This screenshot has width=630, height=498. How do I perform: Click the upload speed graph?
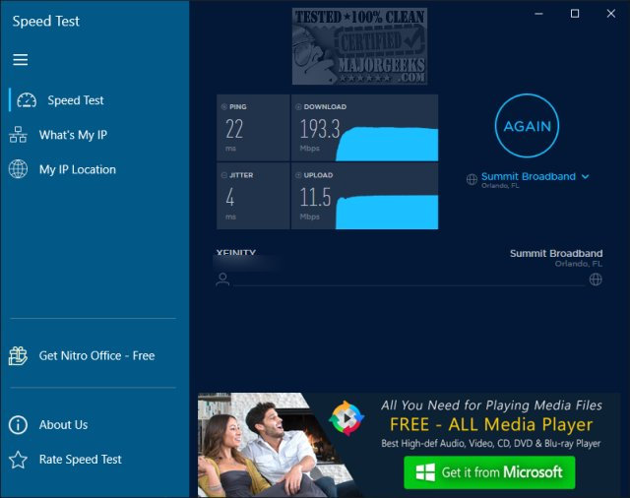[387, 213]
